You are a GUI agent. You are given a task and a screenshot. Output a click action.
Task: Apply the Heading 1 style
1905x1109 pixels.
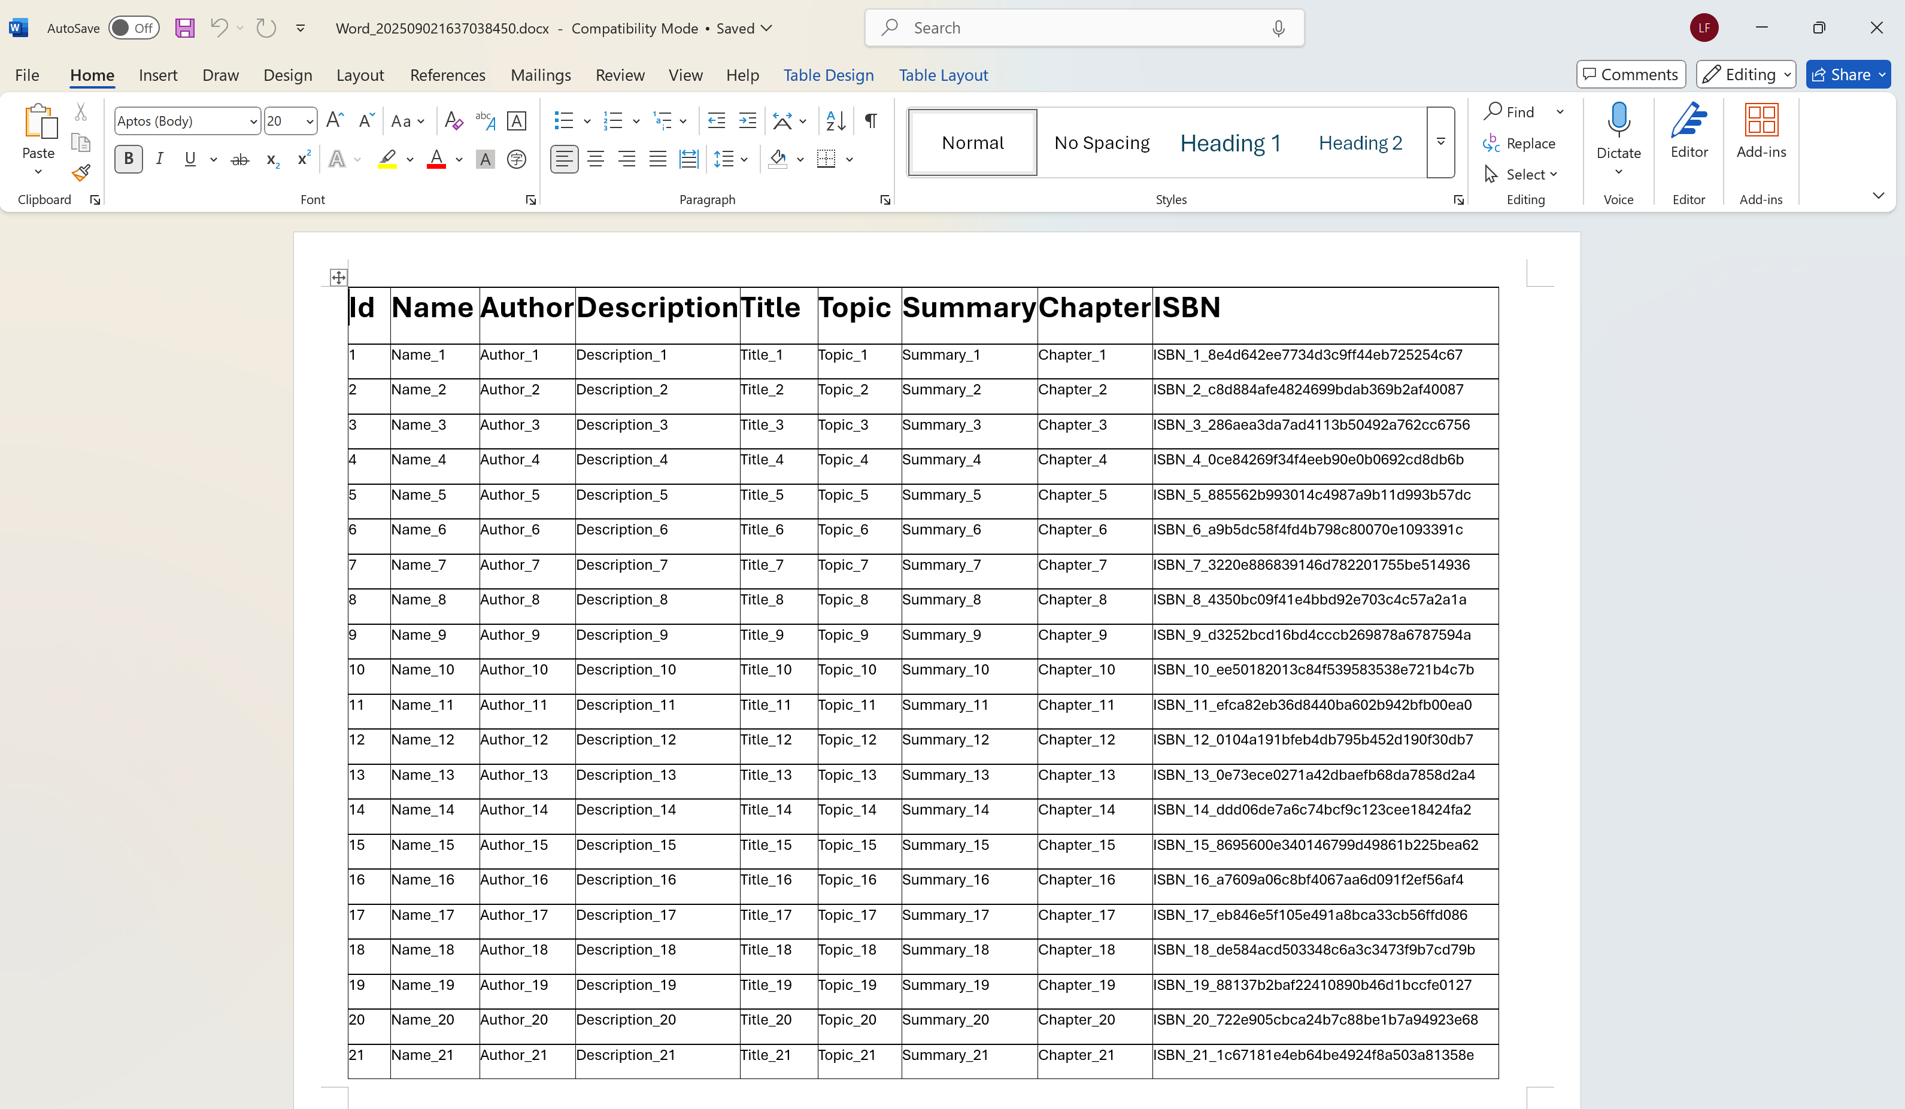[x=1230, y=143]
